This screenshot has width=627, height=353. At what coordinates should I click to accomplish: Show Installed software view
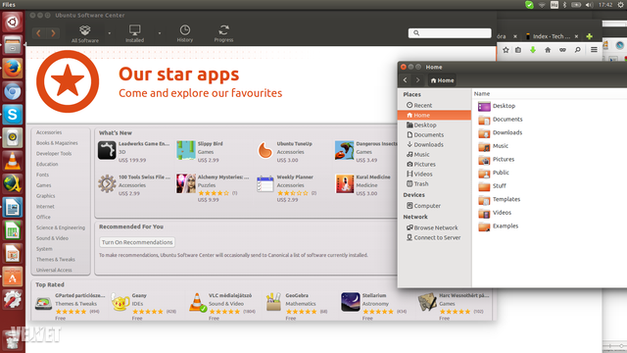(x=135, y=33)
